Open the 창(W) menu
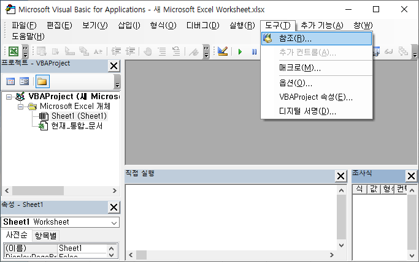This screenshot has height=262, width=419. (x=363, y=25)
